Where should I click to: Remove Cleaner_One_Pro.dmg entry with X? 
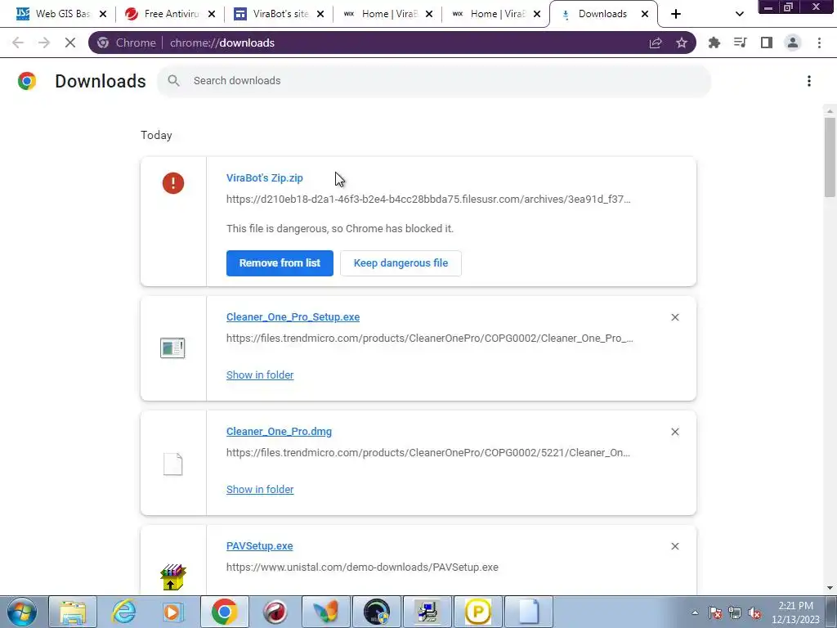coord(674,432)
